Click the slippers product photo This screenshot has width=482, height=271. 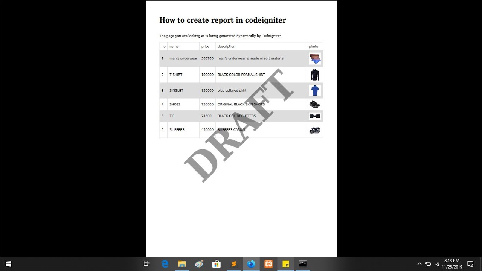(315, 130)
